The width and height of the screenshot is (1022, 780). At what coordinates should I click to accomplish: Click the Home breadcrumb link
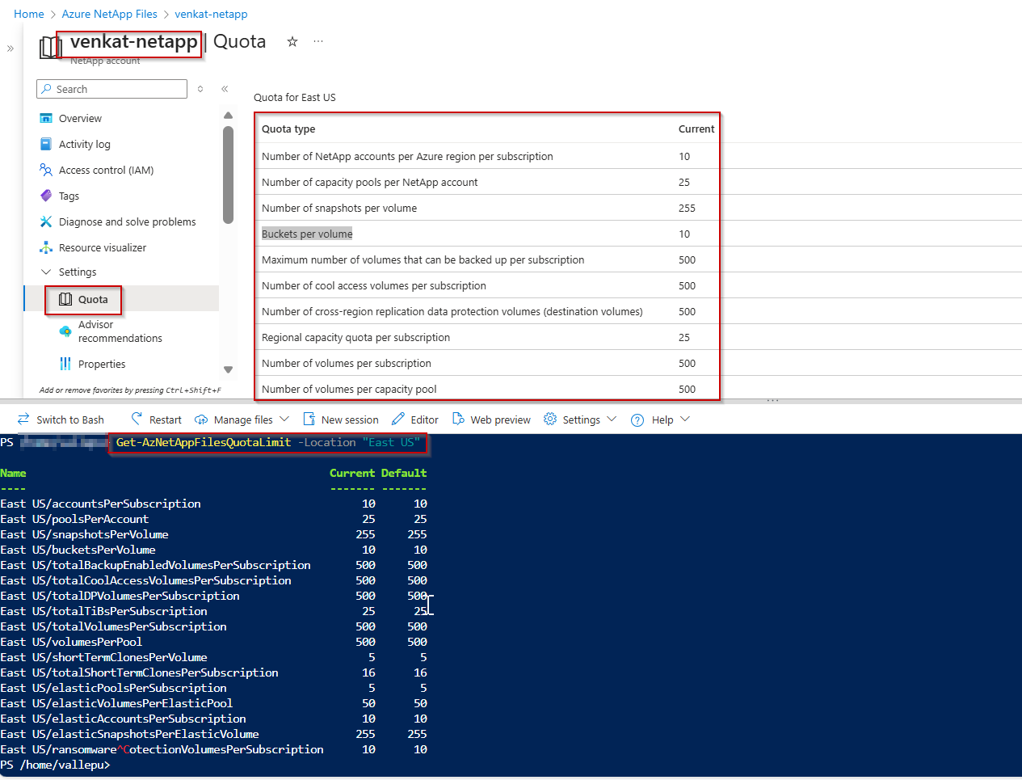click(29, 14)
